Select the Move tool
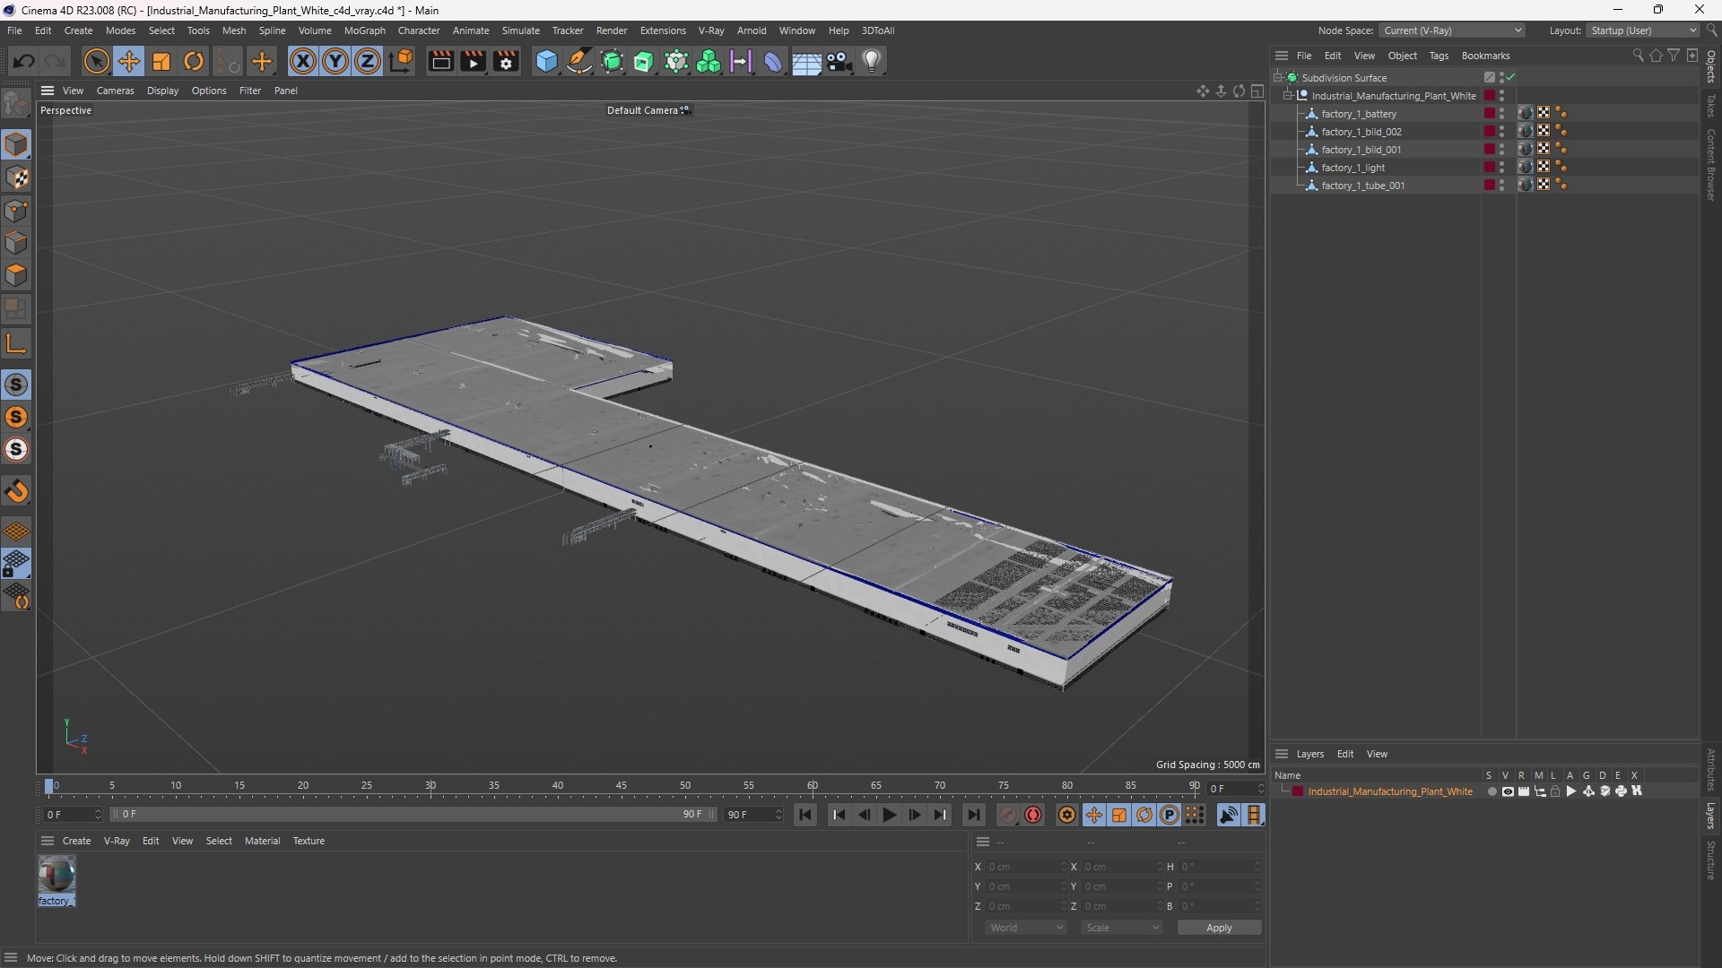1722x968 pixels. (x=128, y=61)
